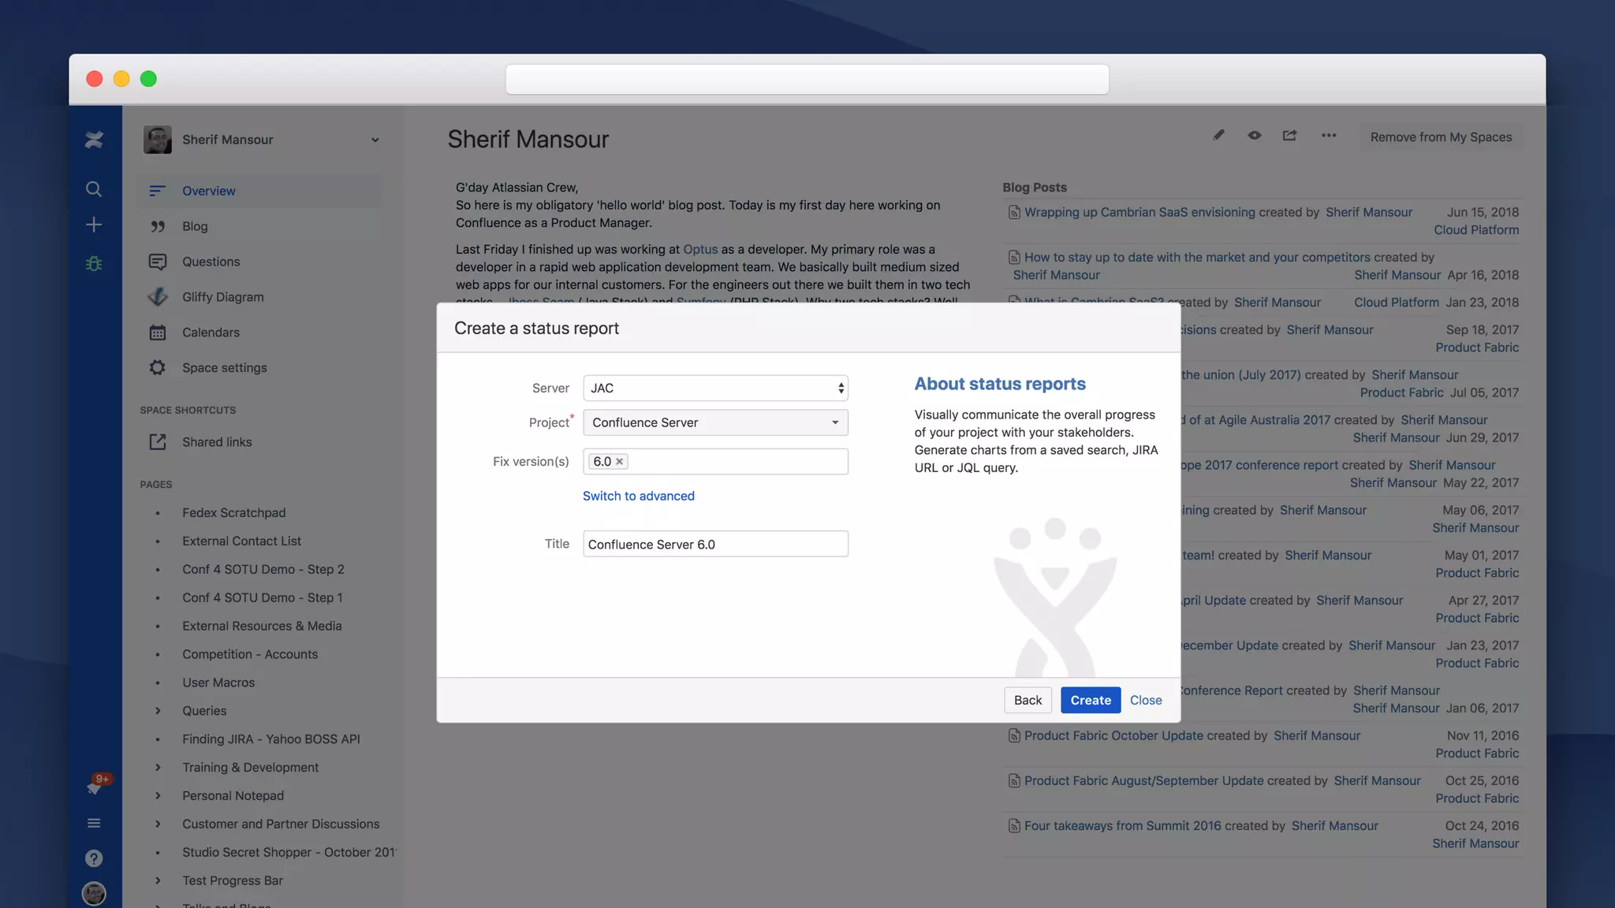
Task: Open the Blog item in space sidebar
Action: pos(195,226)
